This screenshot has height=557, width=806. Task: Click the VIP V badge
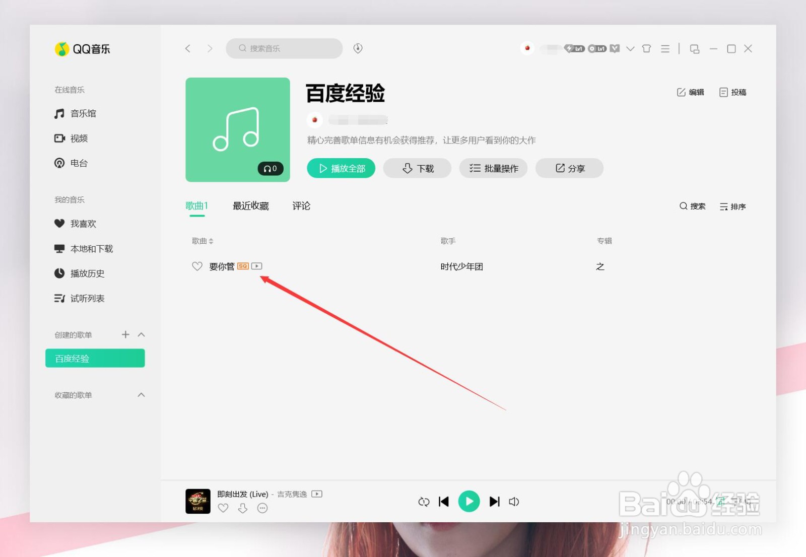615,48
